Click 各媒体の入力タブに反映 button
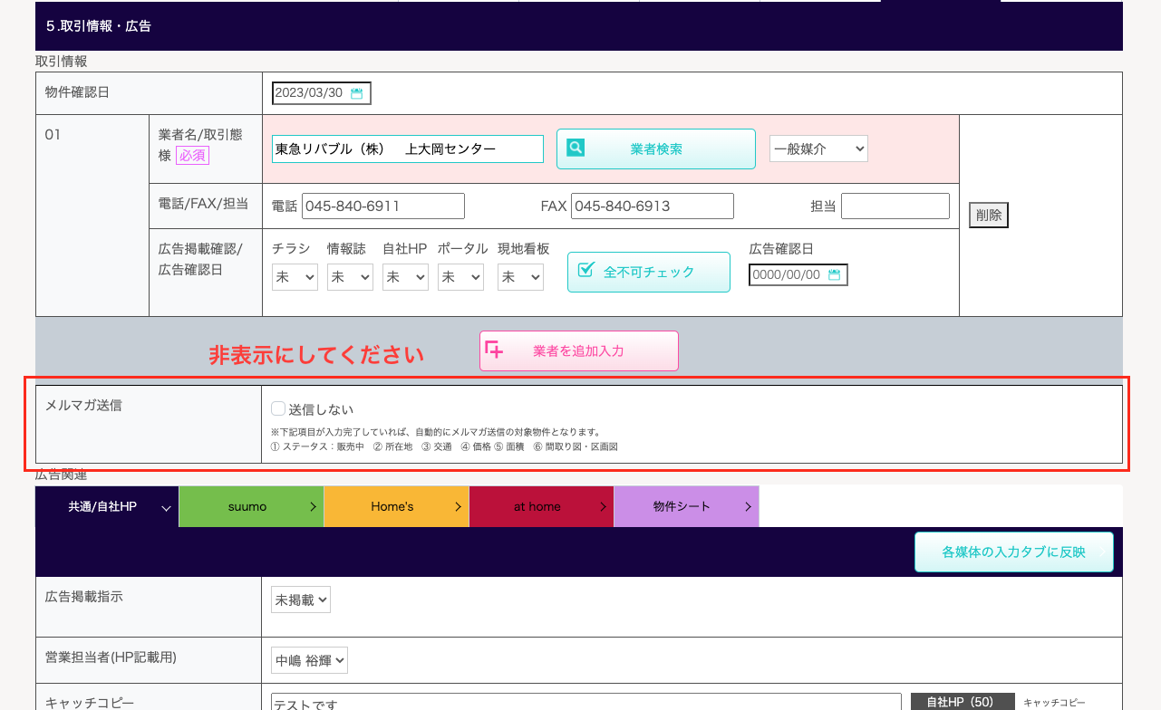Screen dimensions: 1161x710 (1013, 552)
